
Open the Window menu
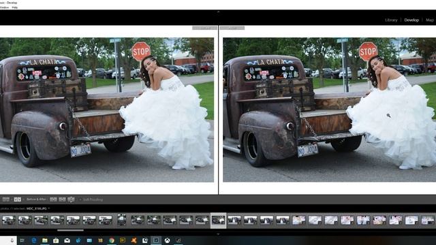point(4,7)
